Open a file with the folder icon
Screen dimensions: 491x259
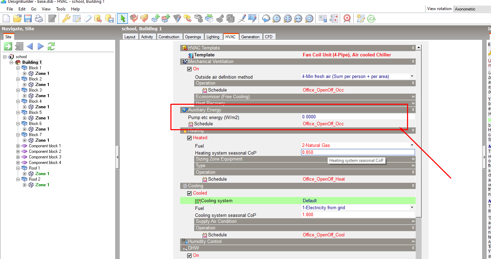[x=17, y=18]
